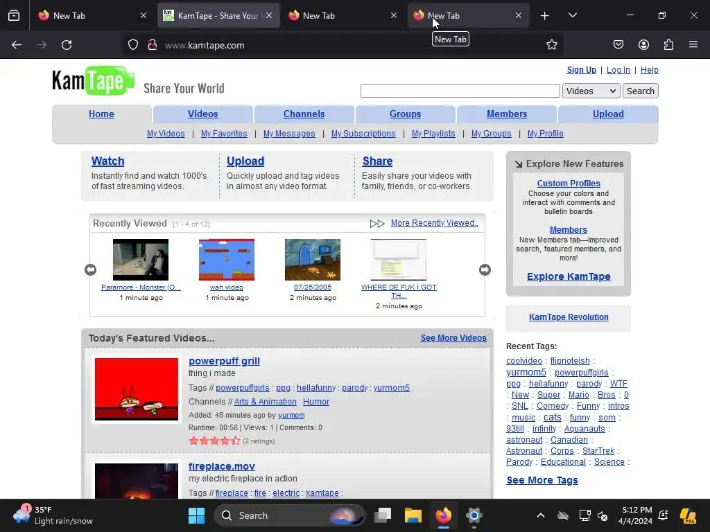The height and width of the screenshot is (532, 710).
Task: Open the Videos search type dropdown
Action: [591, 91]
